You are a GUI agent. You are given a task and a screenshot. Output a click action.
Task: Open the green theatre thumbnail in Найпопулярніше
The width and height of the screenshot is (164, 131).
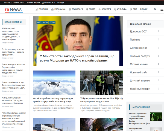[x=156, y=117]
